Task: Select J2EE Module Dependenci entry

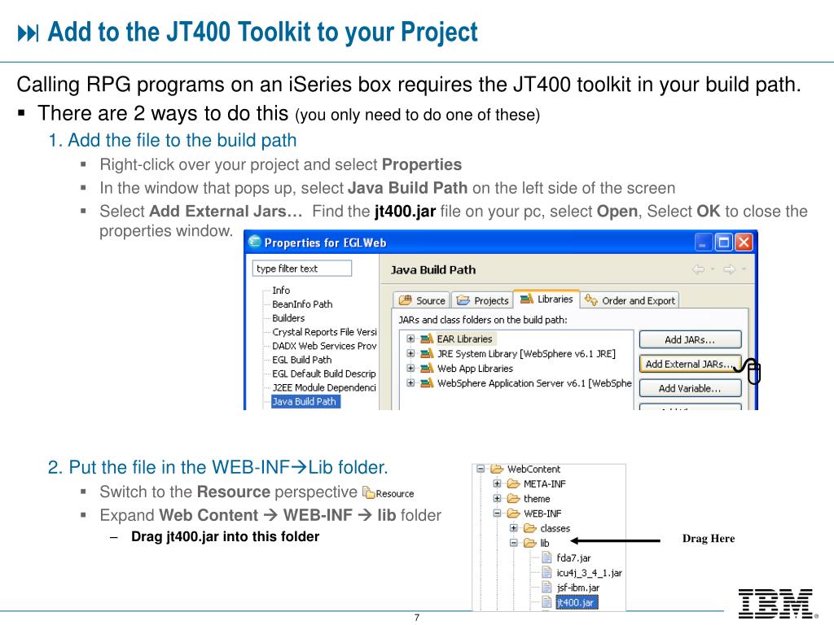Action: (x=324, y=387)
